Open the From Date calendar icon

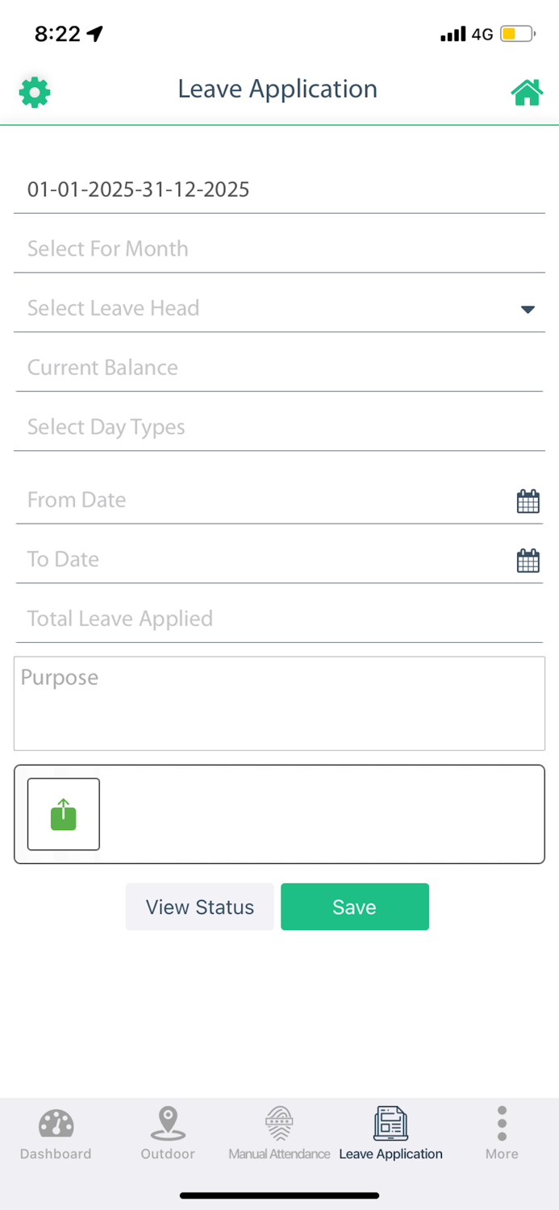tap(528, 500)
